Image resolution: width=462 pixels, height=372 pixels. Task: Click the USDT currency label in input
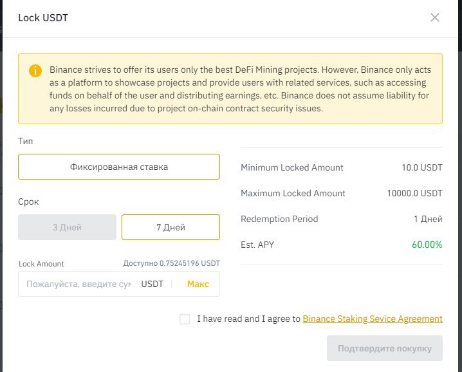[x=152, y=284]
